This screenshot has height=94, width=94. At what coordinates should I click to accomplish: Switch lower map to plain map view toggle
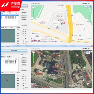(x=85, y=52)
